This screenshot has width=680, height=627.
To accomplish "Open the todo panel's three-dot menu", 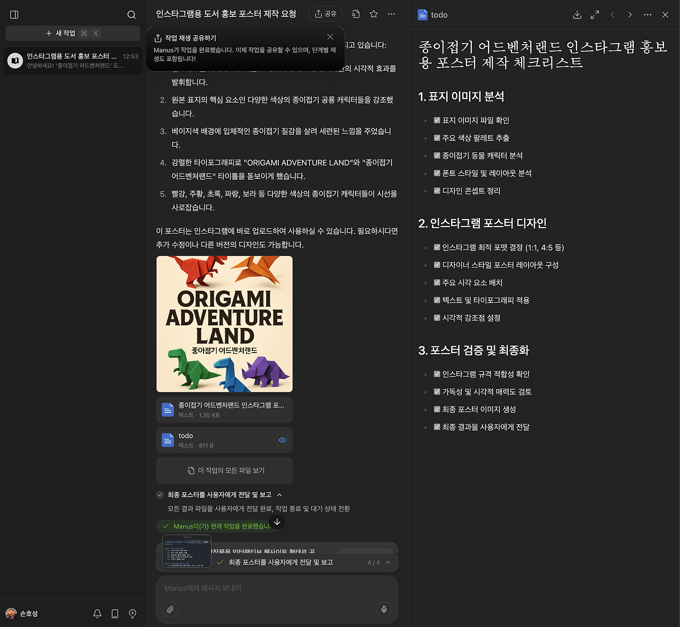I will (647, 14).
